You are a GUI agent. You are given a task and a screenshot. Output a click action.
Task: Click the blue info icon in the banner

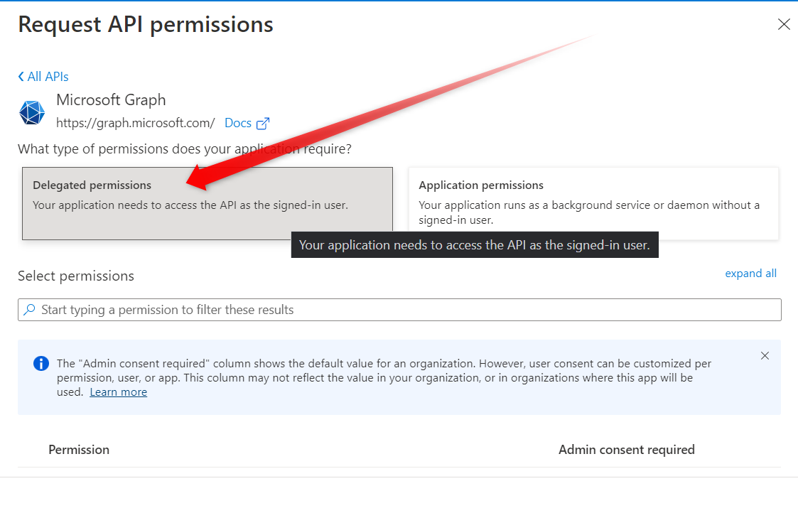coord(41,364)
